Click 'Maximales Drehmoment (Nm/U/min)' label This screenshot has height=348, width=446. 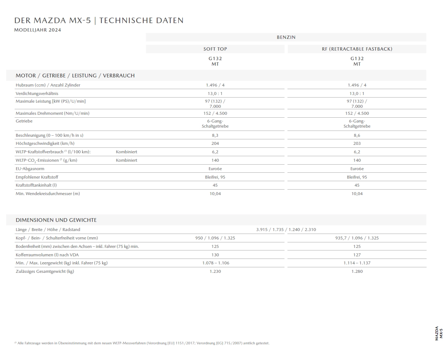(52, 113)
